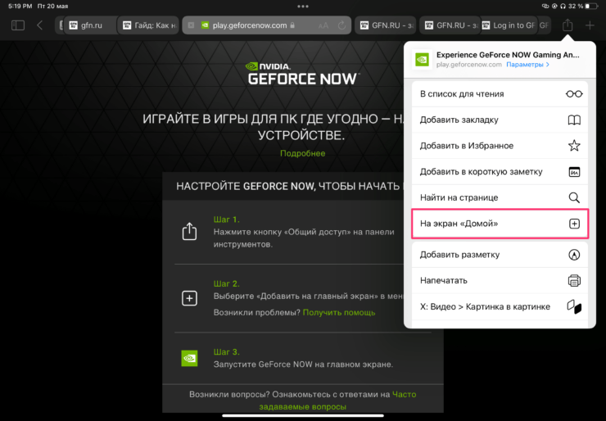Open a new tab with plus icon
The height and width of the screenshot is (421, 606).
[590, 25]
